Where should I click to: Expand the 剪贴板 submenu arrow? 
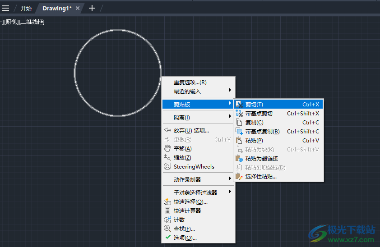click(230, 103)
